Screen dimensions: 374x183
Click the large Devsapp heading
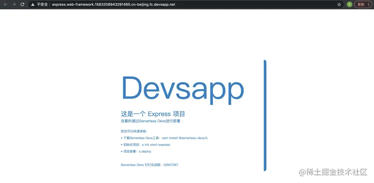tap(183, 90)
